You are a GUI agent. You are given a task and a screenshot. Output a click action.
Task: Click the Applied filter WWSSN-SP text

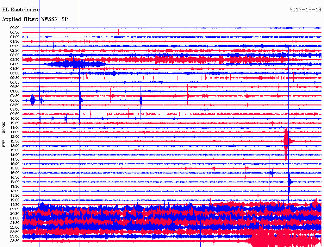pyautogui.click(x=35, y=19)
